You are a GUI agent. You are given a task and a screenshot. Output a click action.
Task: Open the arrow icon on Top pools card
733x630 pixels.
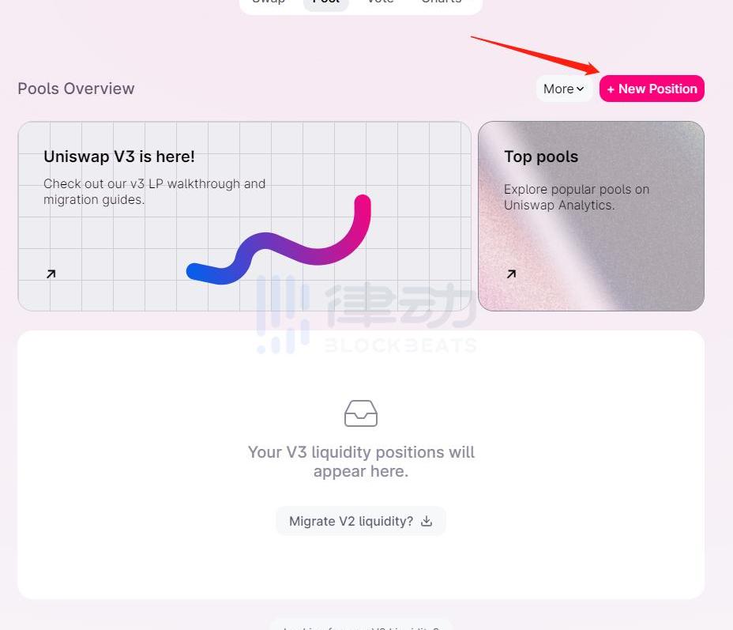click(511, 274)
